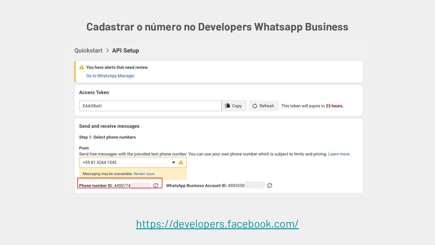Click the 'Messaging may be unavailable.' notice
The height and width of the screenshot is (245, 435).
pyautogui.click(x=108, y=174)
